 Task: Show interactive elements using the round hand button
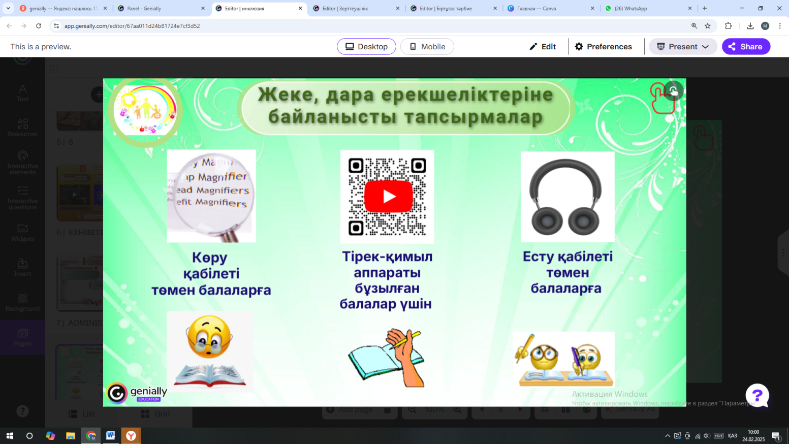(x=674, y=91)
